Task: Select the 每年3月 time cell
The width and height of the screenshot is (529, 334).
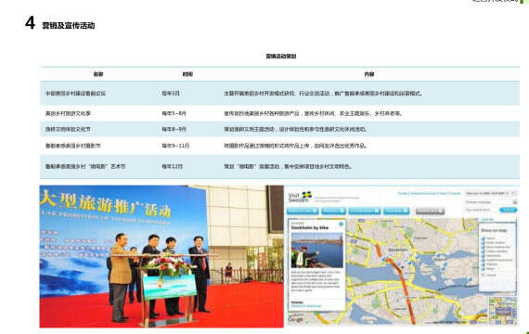Action: tap(171, 93)
